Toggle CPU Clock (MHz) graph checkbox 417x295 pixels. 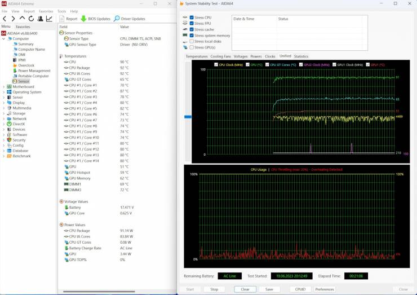coord(216,64)
